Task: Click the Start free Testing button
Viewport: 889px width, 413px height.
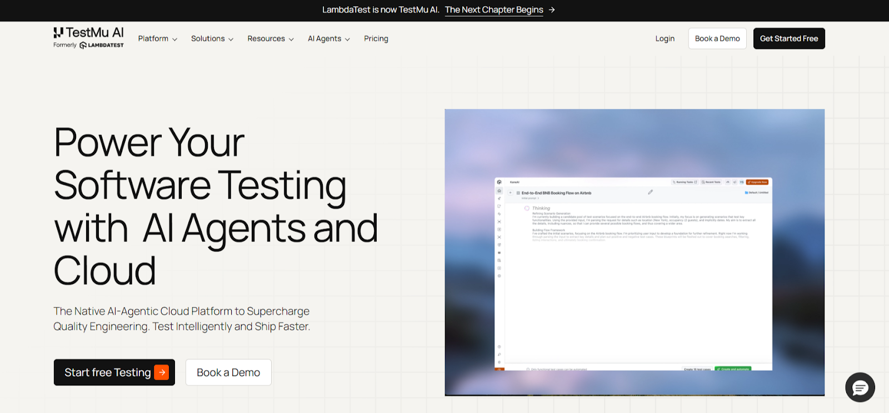Action: 114,372
